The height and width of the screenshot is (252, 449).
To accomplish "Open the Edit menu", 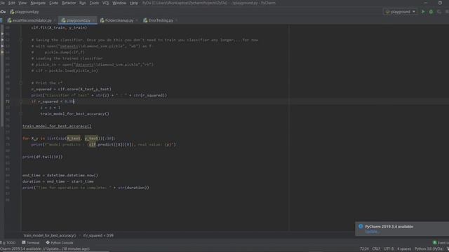I will point(12,3).
